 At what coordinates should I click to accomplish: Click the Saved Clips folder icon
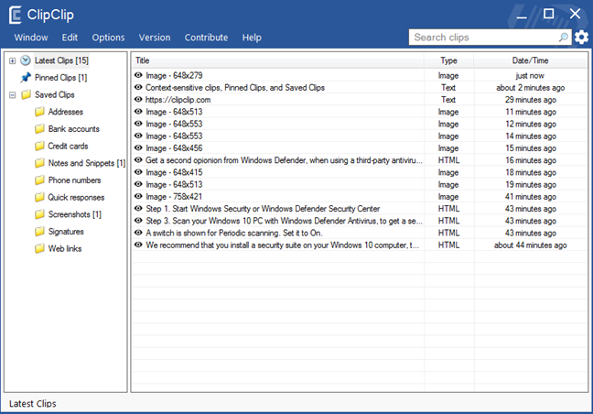pos(26,94)
